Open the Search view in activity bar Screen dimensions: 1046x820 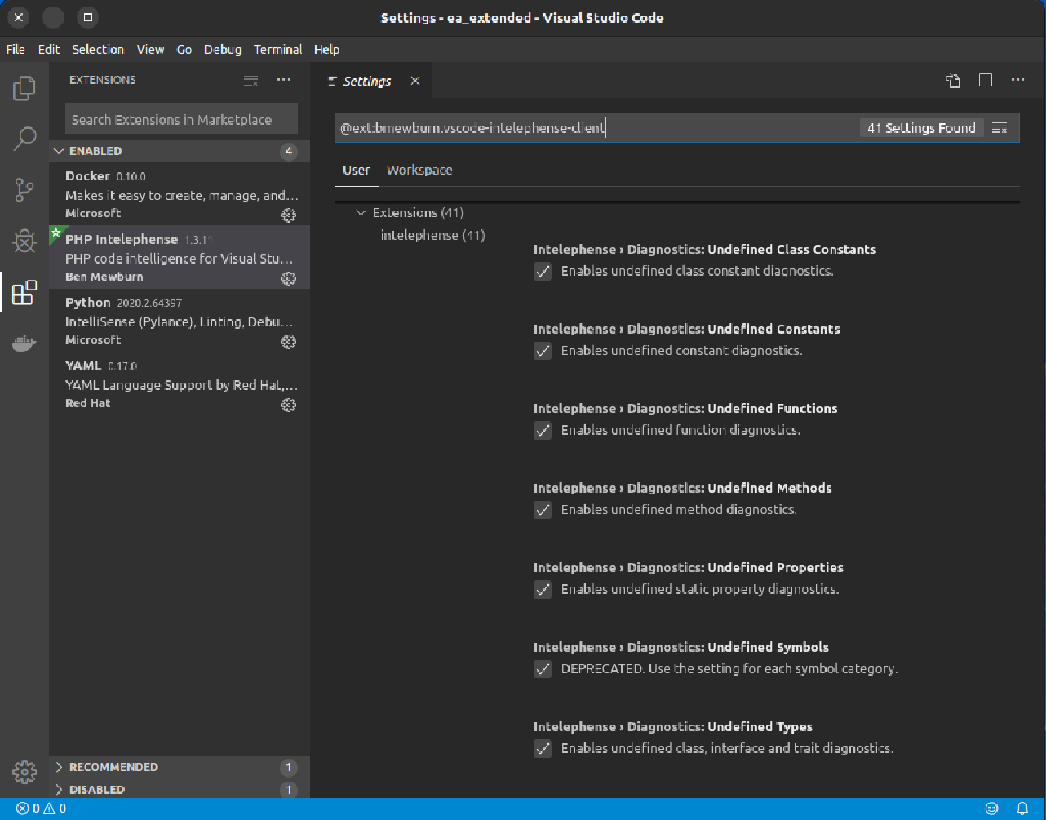(24, 139)
